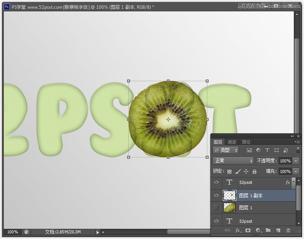The height and width of the screenshot is (239, 304).
Task: Select the top 52psxt layer name
Action: pyautogui.click(x=245, y=182)
